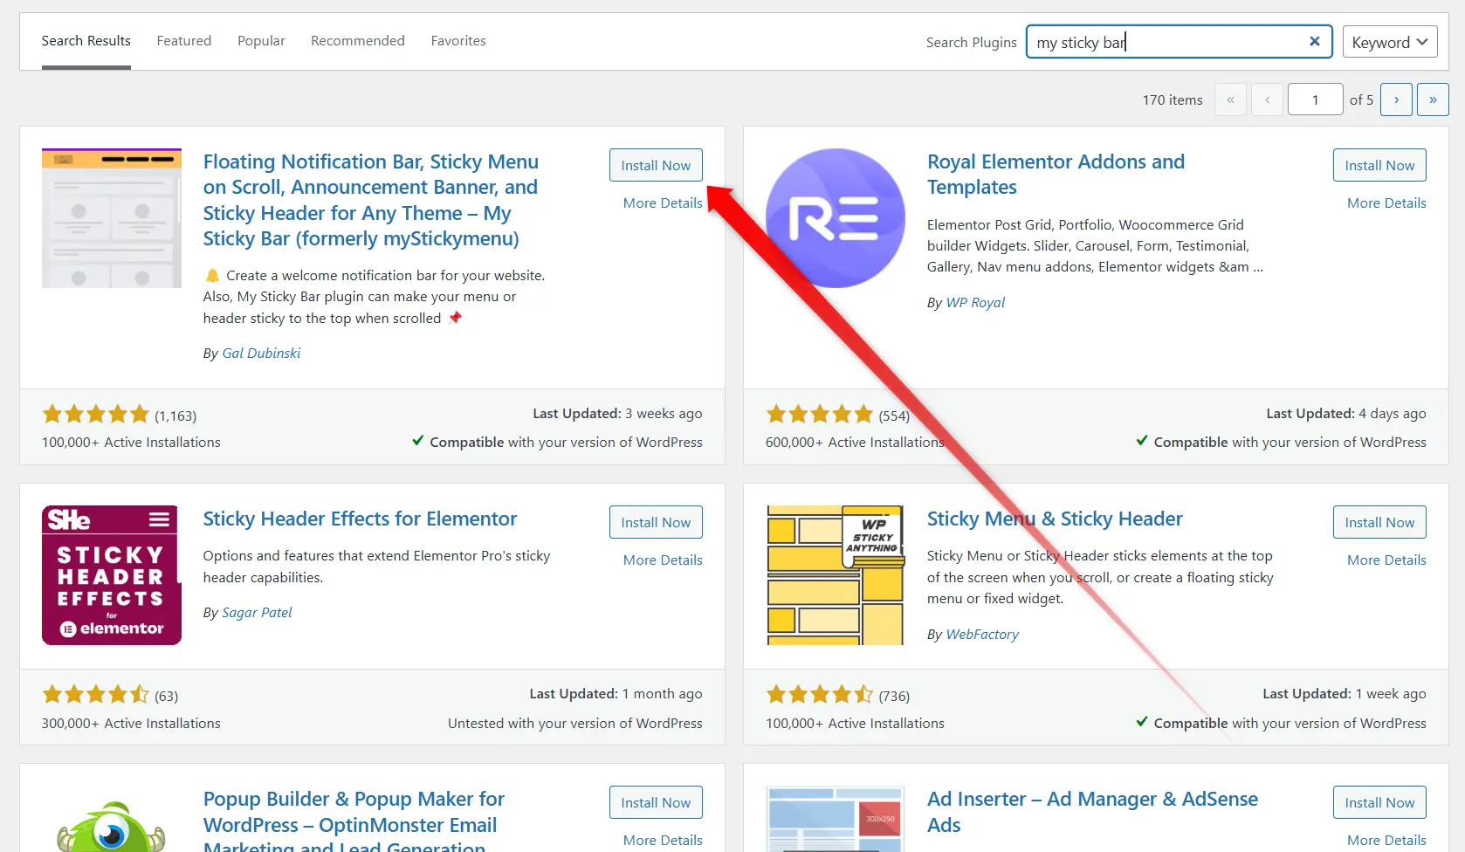Screen dimensions: 1465x852
Task: Click the OptinMonster green monster icon
Action: point(112,825)
